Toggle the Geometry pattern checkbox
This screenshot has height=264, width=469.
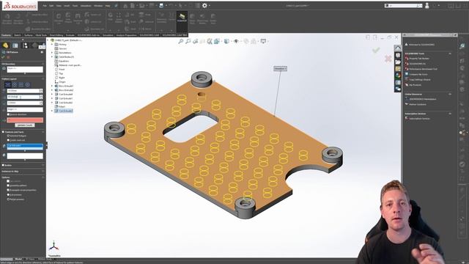8,186
